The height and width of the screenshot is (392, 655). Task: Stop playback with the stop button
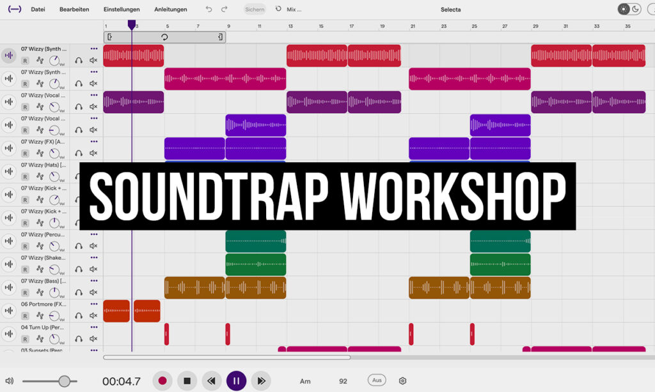pos(187,381)
